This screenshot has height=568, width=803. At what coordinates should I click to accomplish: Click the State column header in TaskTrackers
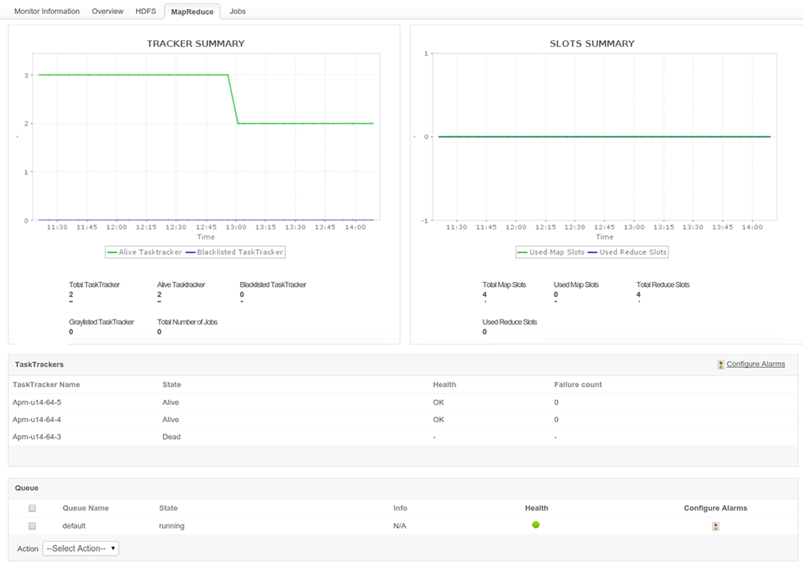point(171,384)
